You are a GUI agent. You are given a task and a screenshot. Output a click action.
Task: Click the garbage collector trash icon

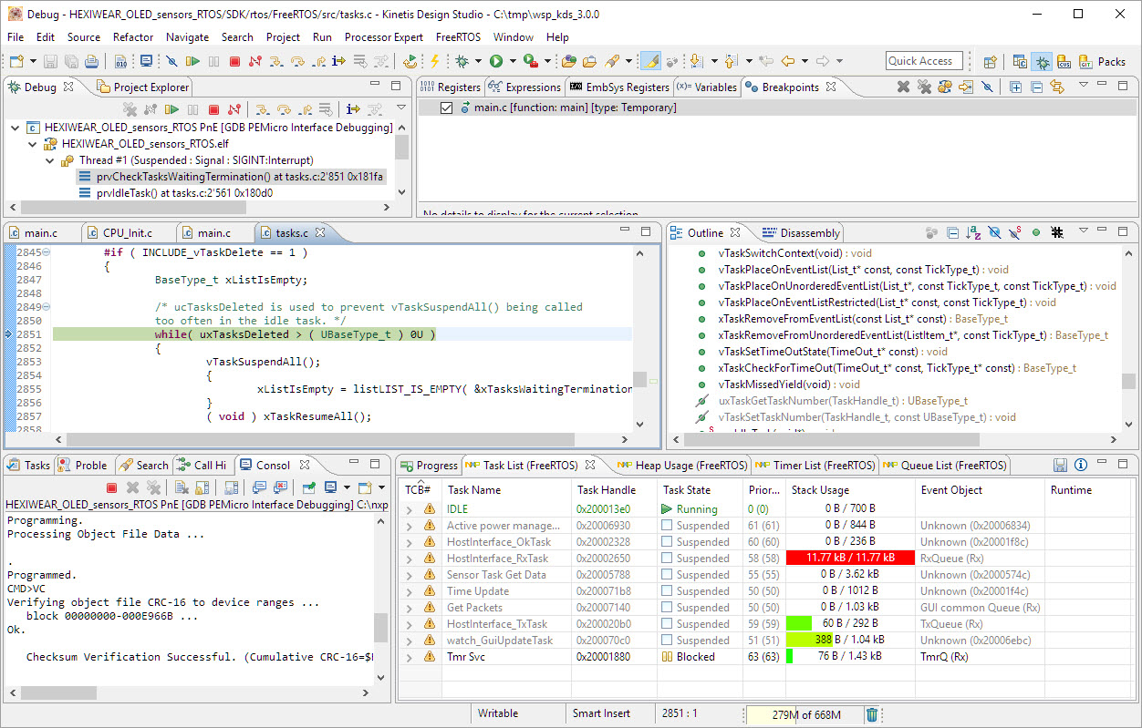pos(872,715)
